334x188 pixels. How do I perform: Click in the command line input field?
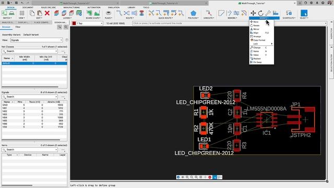[x=229, y=23]
